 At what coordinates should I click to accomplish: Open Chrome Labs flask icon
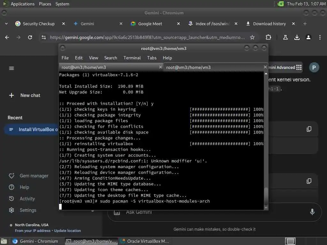coord(285,37)
